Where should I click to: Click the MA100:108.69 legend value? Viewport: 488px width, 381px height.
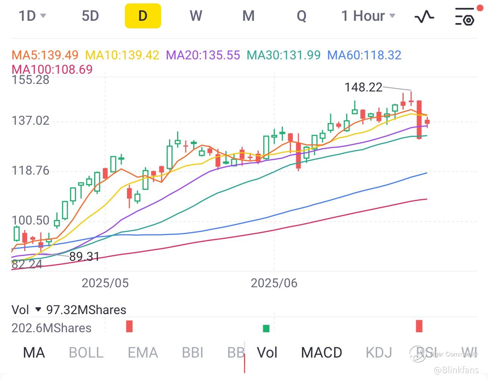[x=52, y=70]
